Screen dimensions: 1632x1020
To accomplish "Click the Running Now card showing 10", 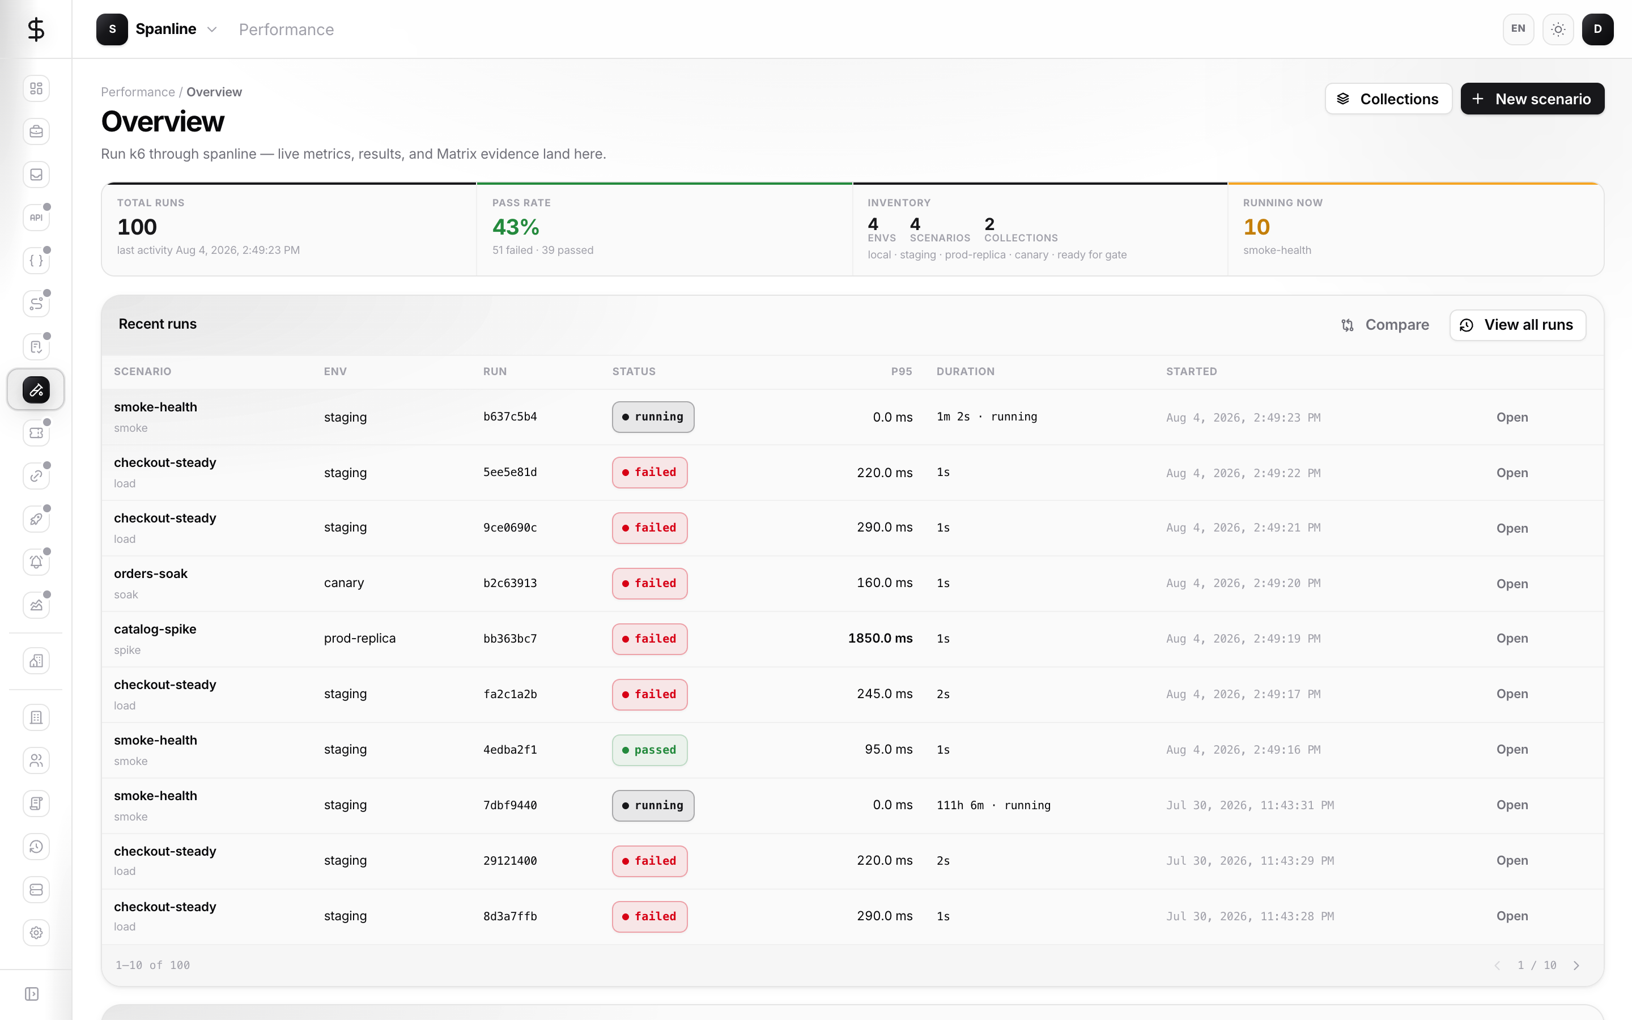I will tap(1416, 229).
